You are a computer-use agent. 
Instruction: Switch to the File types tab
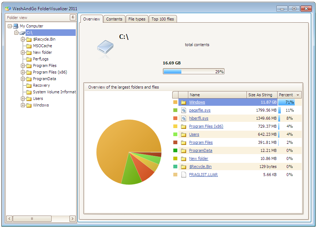tap(137, 19)
